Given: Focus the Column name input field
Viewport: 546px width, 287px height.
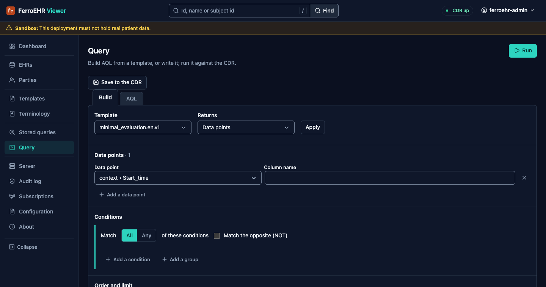Looking at the screenshot, I should pyautogui.click(x=390, y=178).
